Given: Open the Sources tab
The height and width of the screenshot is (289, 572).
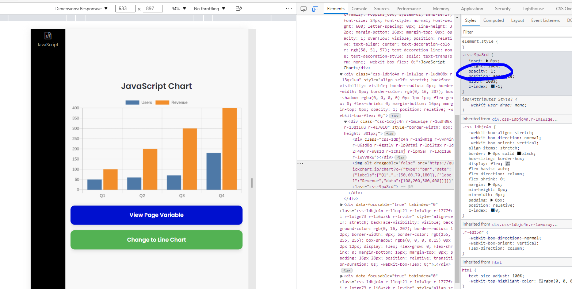Looking at the screenshot, I should 382,9.
